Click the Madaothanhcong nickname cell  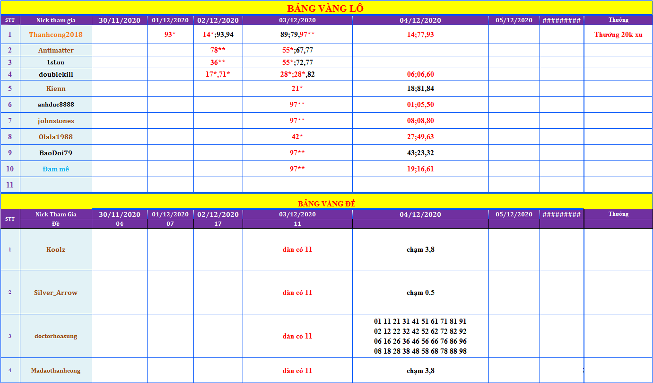56,371
